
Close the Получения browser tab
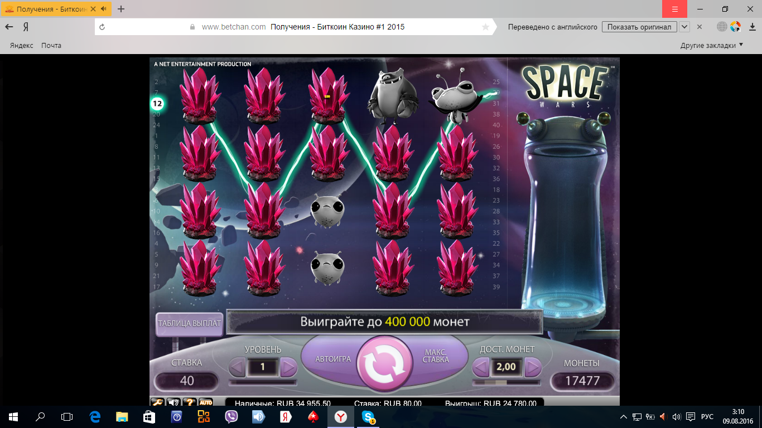click(93, 9)
